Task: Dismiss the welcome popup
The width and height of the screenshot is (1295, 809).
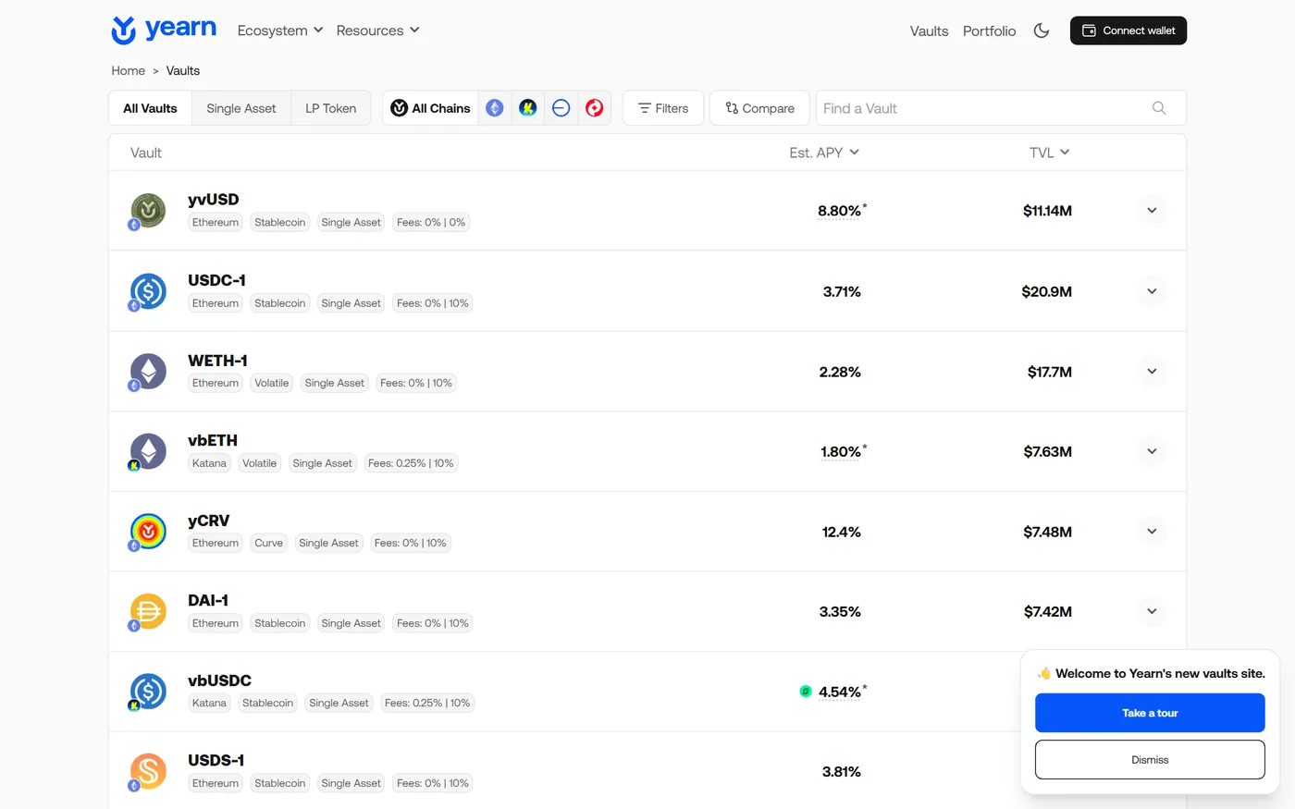Action: click(x=1150, y=760)
